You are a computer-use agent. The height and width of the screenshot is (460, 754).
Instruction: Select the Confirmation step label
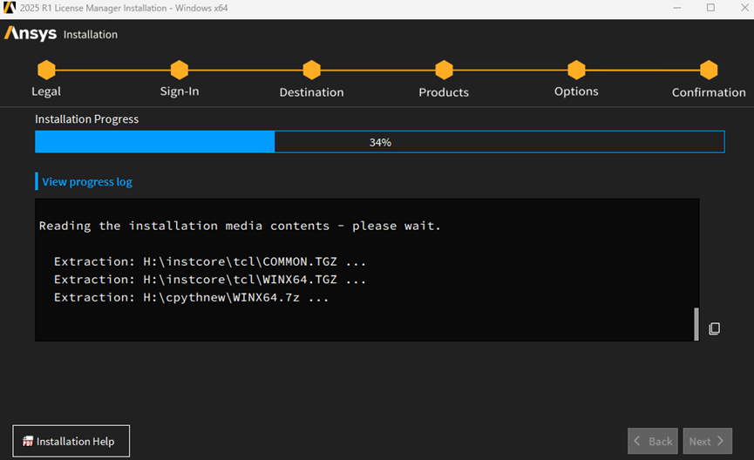(709, 91)
